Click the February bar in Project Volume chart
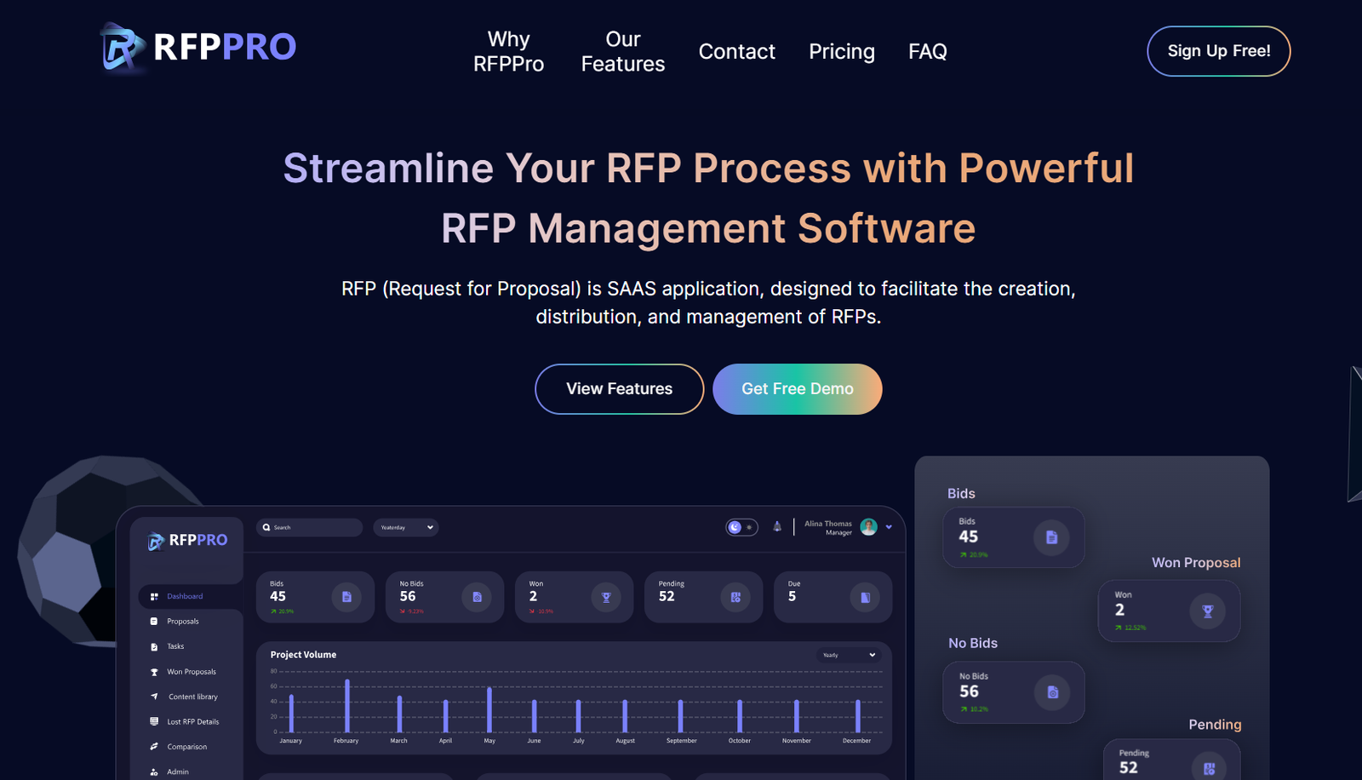 [x=346, y=706]
